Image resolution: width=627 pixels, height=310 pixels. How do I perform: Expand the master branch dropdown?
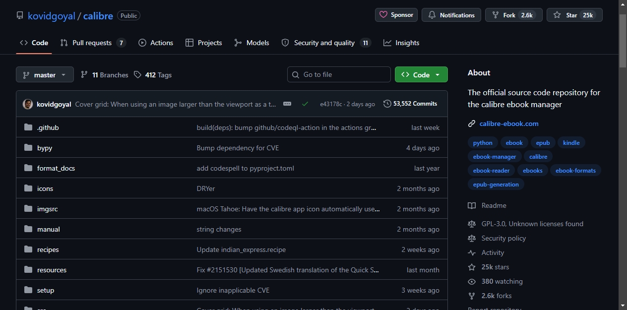tap(45, 74)
